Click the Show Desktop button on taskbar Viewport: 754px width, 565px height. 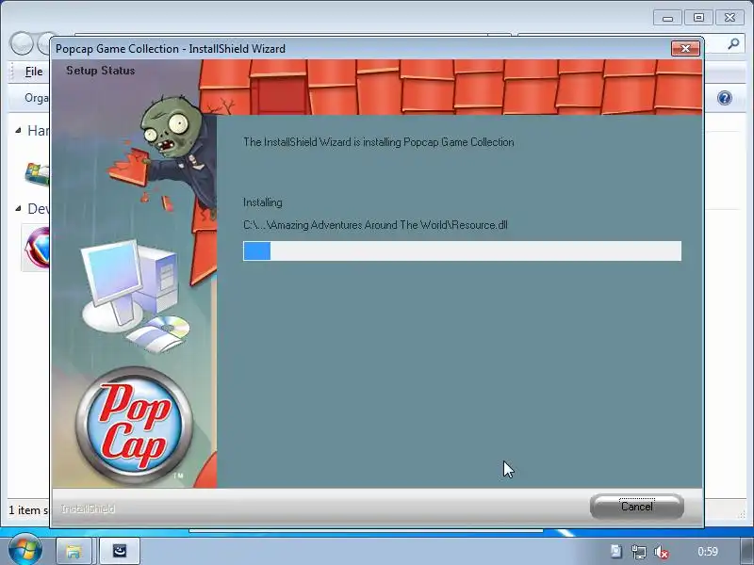(x=746, y=552)
